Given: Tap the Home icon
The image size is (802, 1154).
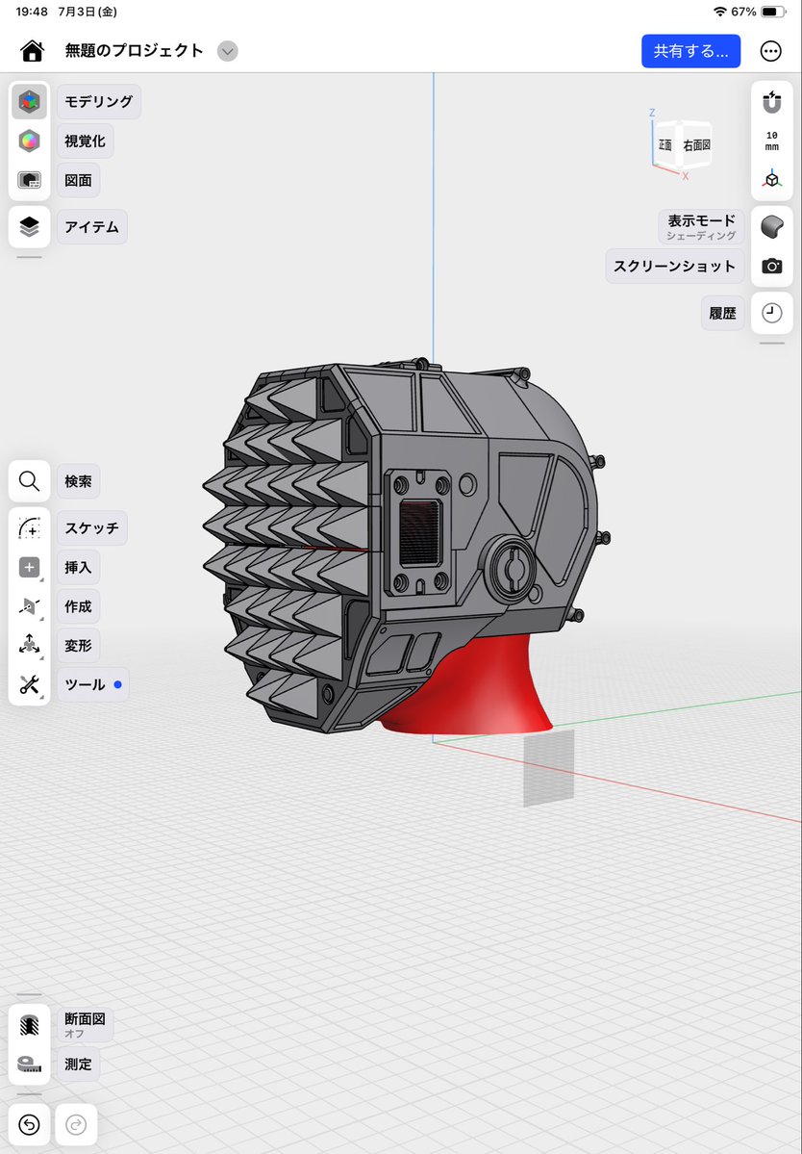Looking at the screenshot, I should (x=33, y=51).
